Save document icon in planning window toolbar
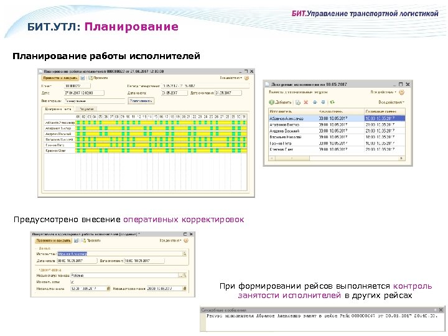Viewport: 448px width, 336px height. (x=83, y=78)
